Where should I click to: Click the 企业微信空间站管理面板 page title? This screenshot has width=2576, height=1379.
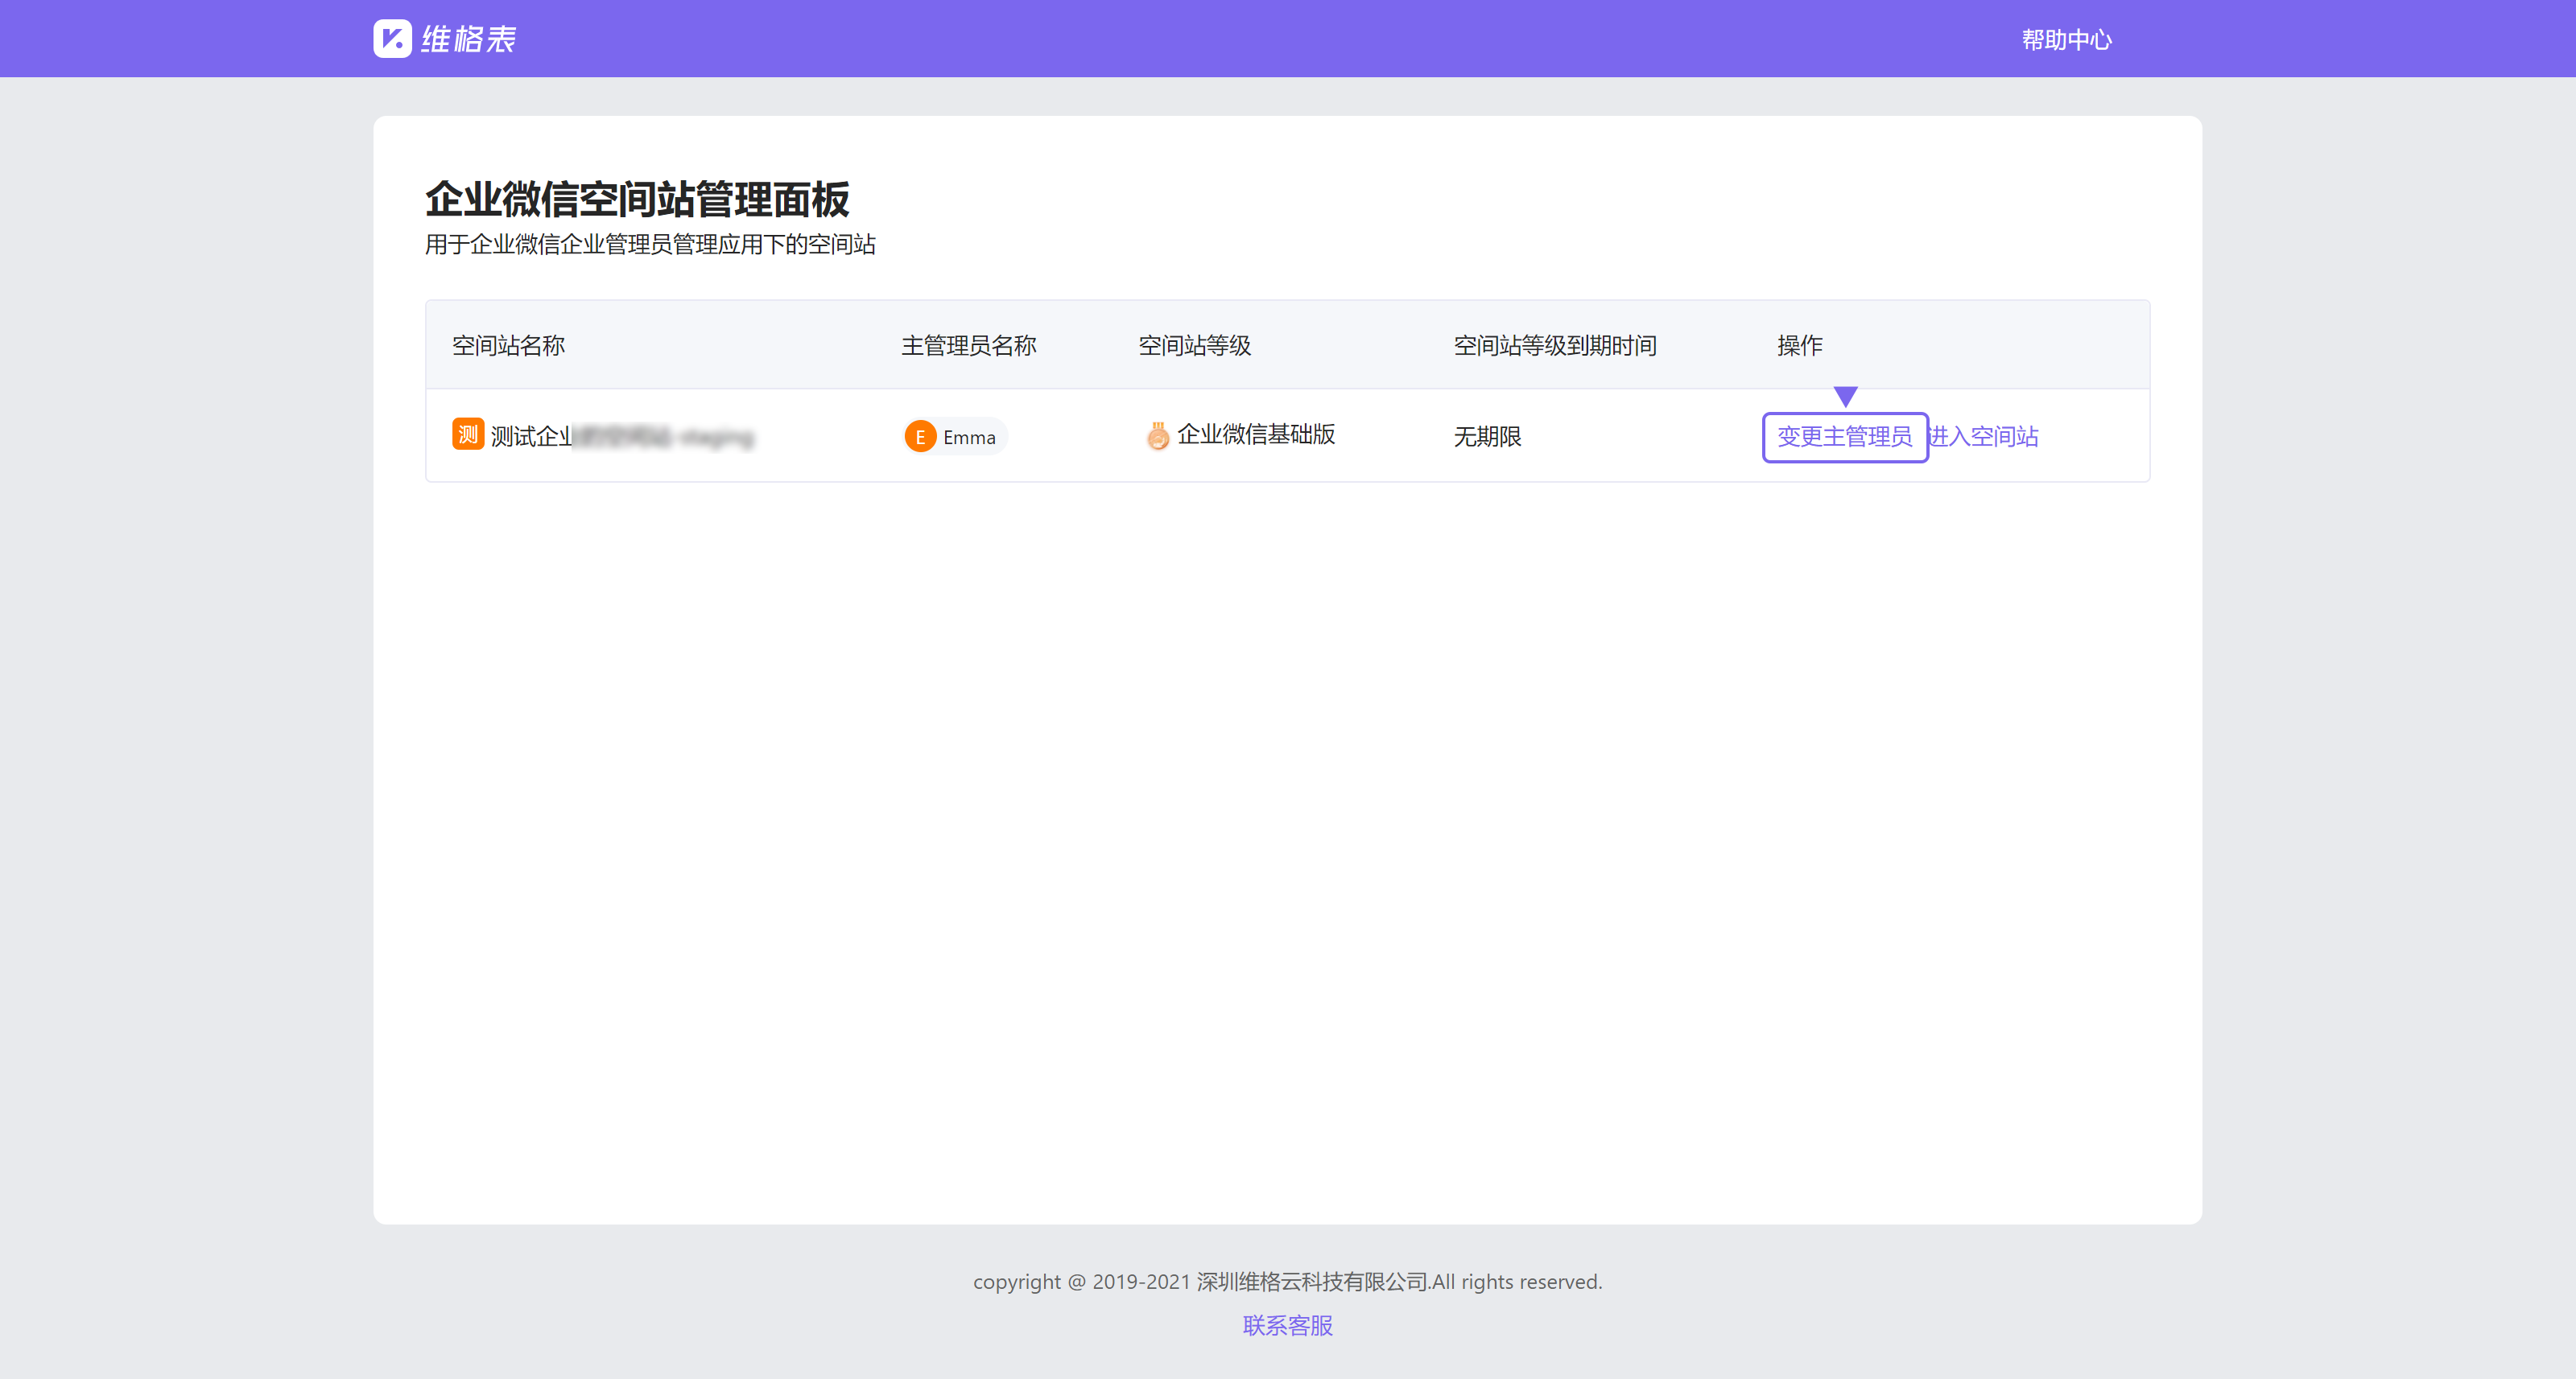click(x=637, y=199)
